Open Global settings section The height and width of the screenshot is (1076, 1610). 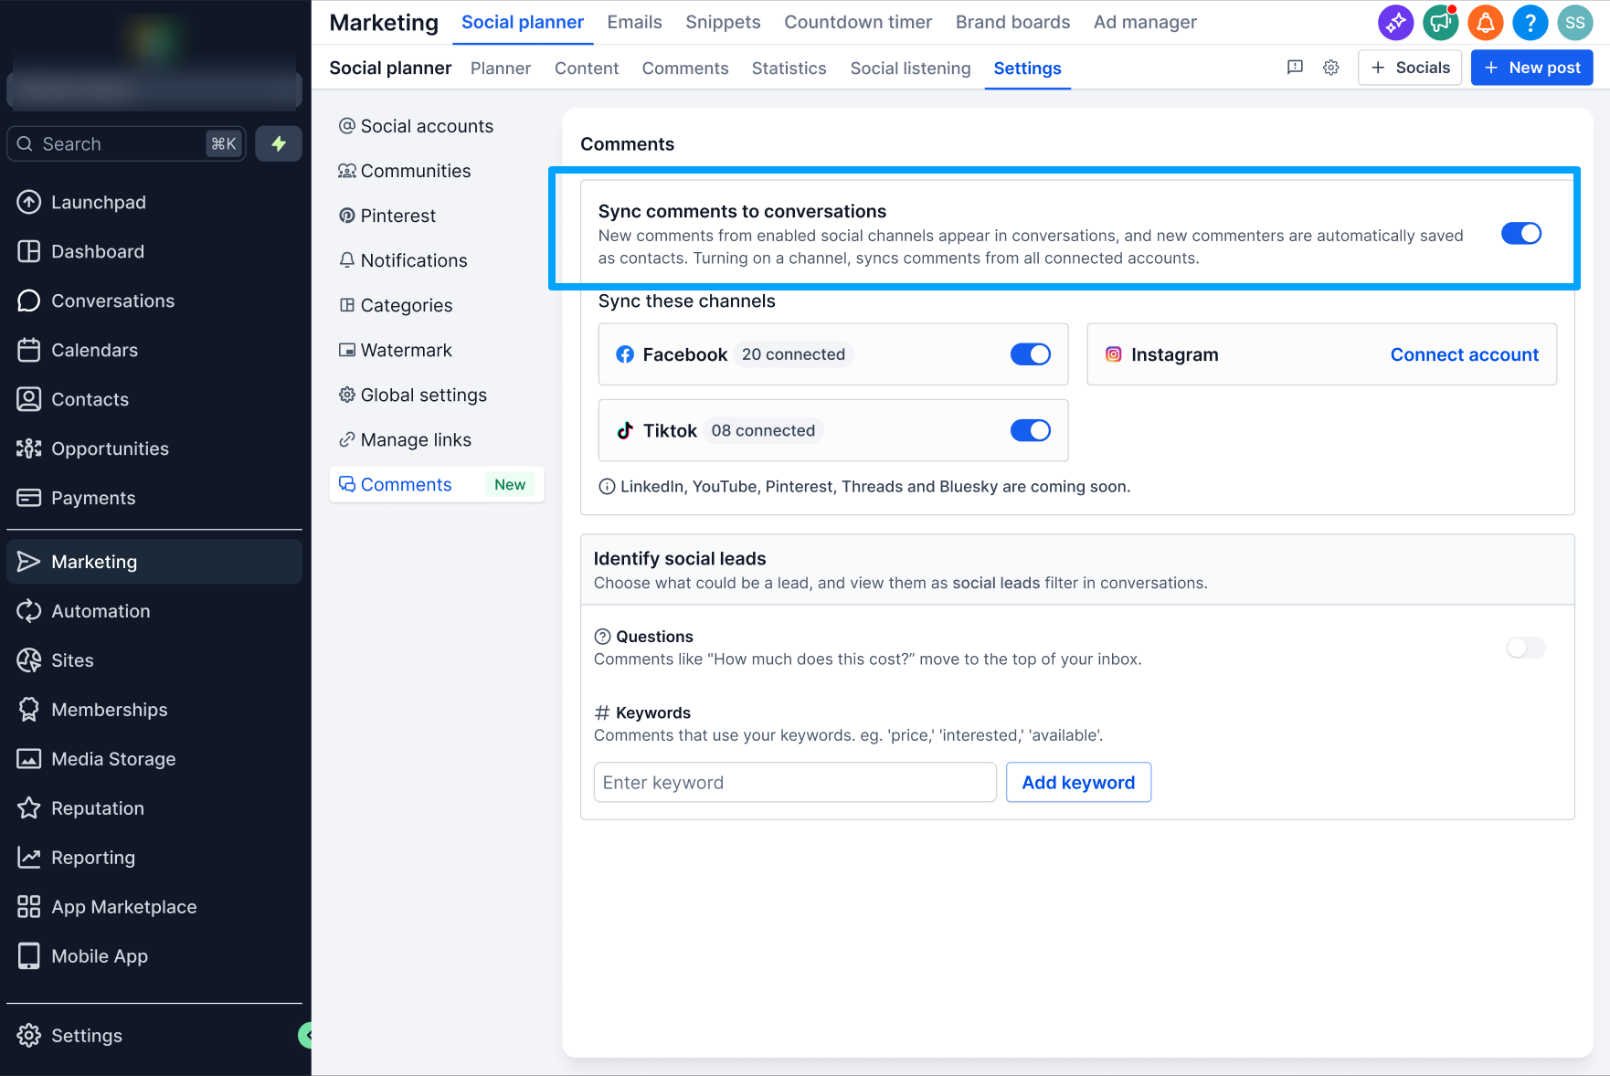437,395
